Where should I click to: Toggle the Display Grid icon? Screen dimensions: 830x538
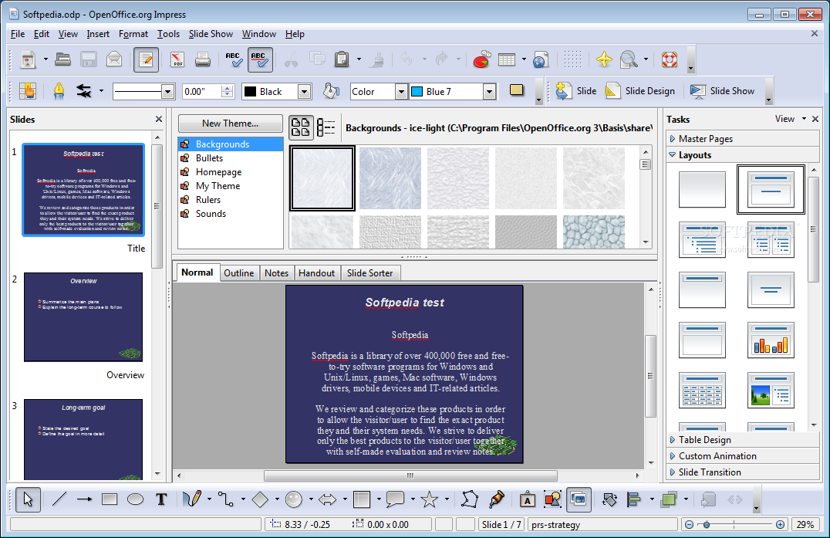[572, 59]
